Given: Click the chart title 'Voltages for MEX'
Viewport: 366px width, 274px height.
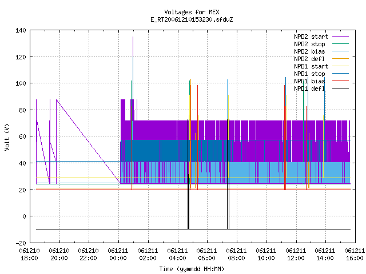Looking at the screenshot, I should [192, 12].
